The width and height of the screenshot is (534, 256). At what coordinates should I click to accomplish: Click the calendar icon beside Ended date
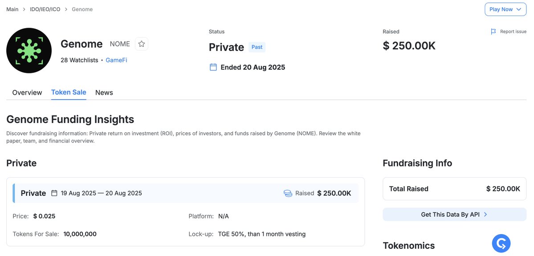click(x=213, y=67)
